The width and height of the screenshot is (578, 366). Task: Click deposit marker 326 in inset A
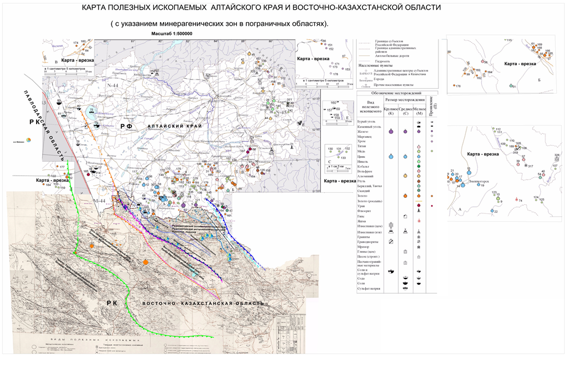(556, 159)
